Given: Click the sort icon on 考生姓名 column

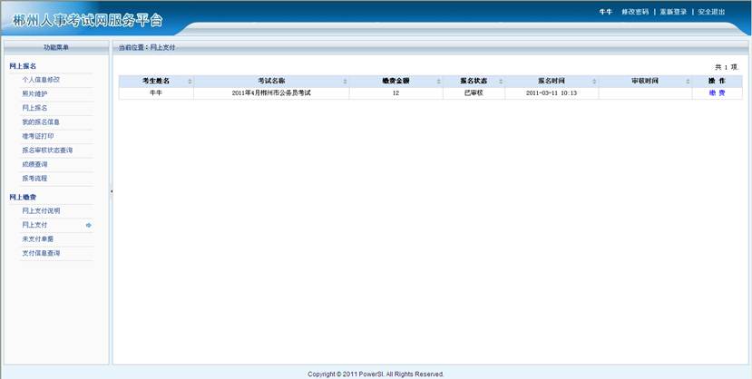Looking at the screenshot, I should (190, 82).
